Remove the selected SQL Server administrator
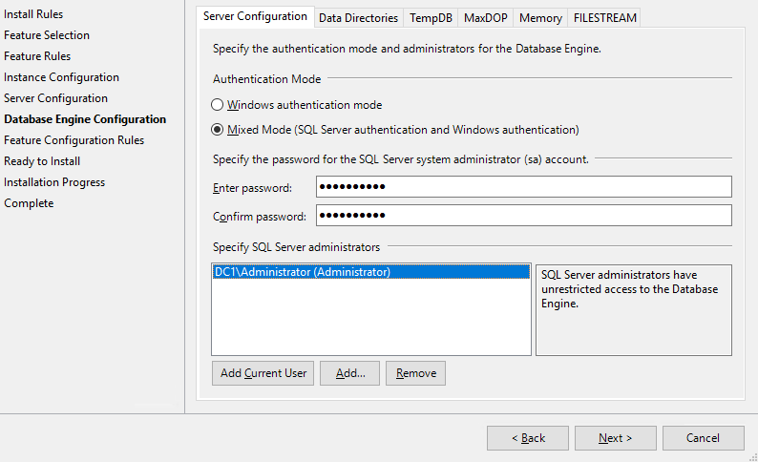This screenshot has width=758, height=462. (x=415, y=373)
